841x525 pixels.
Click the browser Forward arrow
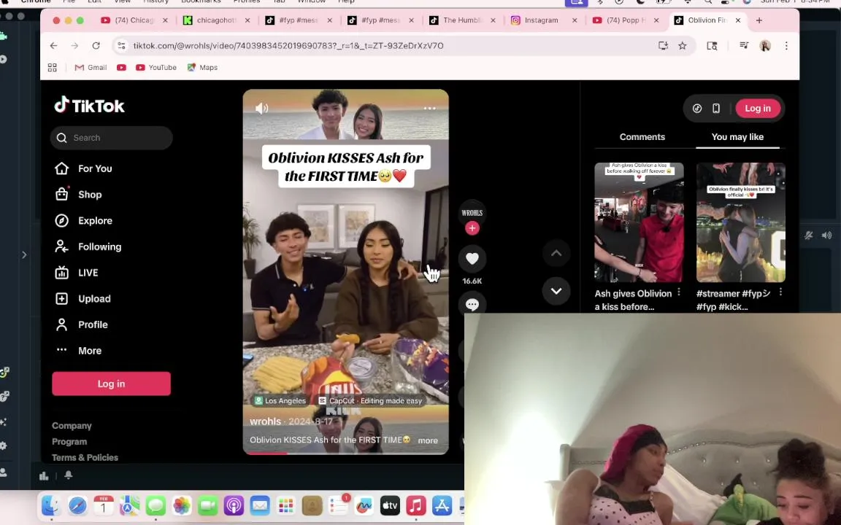tap(74, 45)
